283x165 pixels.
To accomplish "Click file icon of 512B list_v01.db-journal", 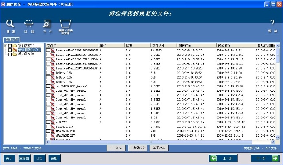I will [x=53, y=118].
